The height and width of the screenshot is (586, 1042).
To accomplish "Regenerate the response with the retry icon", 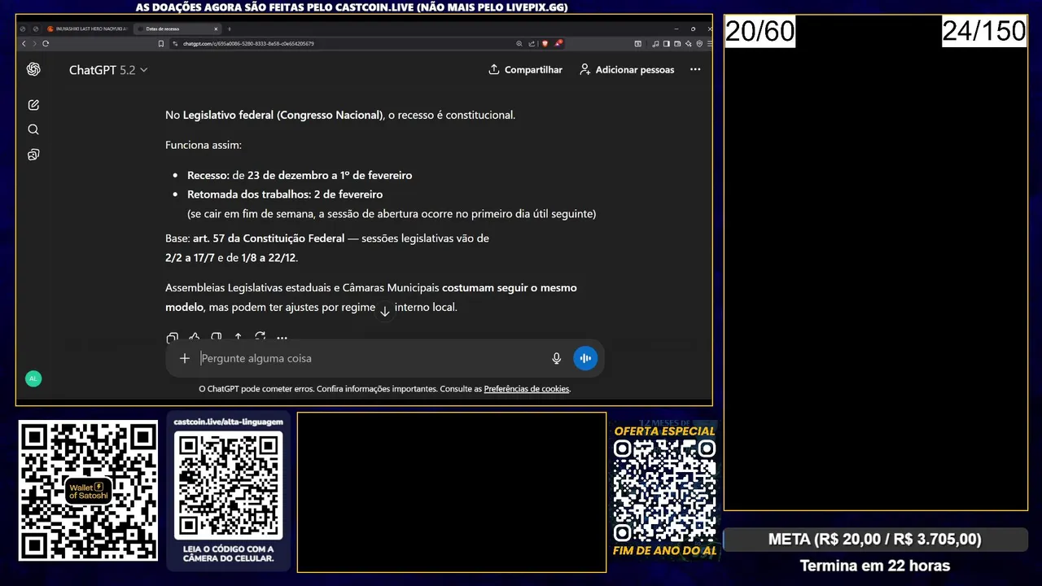I will (260, 337).
